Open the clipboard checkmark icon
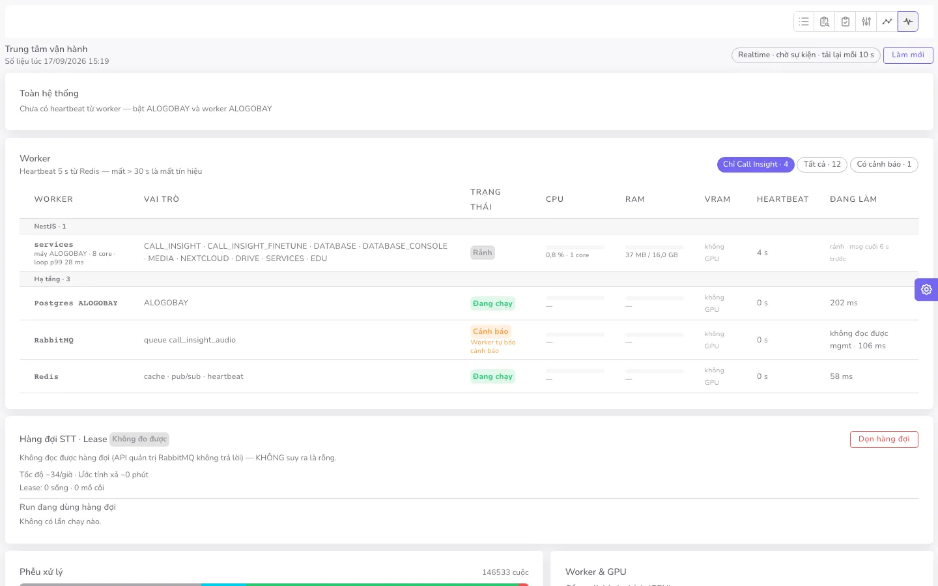The width and height of the screenshot is (938, 586). pyautogui.click(x=846, y=21)
